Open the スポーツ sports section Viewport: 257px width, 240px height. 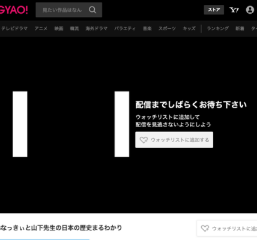tap(167, 29)
